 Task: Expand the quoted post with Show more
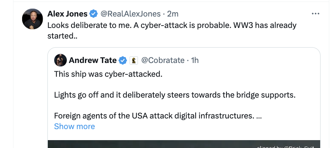pos(74,126)
